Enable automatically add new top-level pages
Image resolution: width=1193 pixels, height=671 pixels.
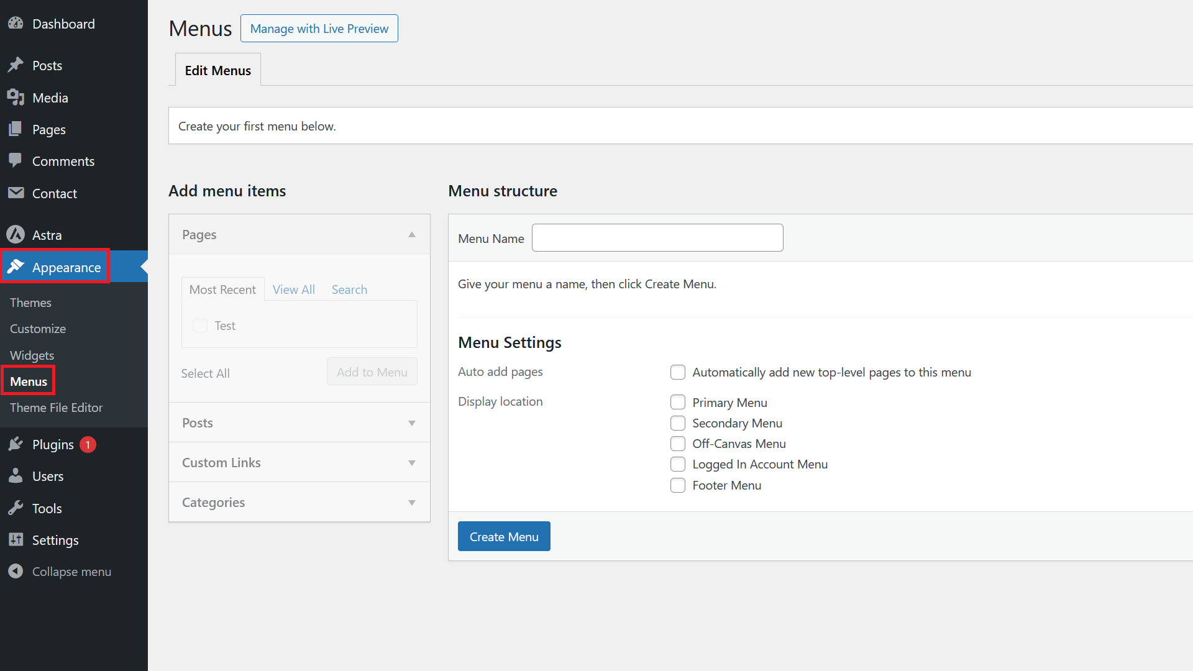678,372
